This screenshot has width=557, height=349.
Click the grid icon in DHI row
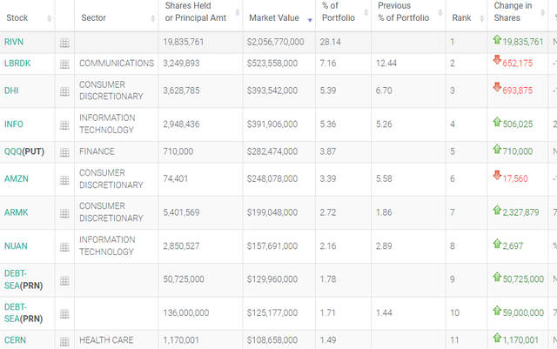pos(64,91)
